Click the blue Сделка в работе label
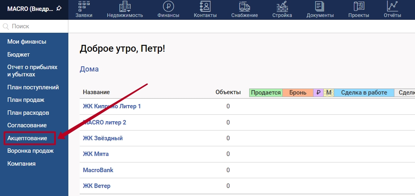Viewport: 415px width, 196px height. (x=364, y=93)
